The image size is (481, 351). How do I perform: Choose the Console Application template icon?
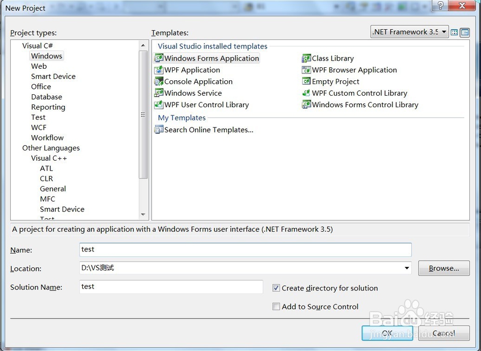point(159,82)
